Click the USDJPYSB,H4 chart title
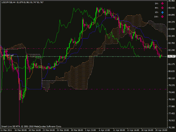Screen dimensions: 176x132 tap(8, 2)
